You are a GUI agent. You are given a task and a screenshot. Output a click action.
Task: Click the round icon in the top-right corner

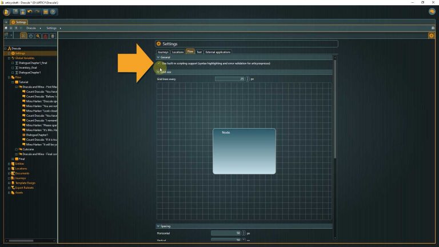click(432, 11)
